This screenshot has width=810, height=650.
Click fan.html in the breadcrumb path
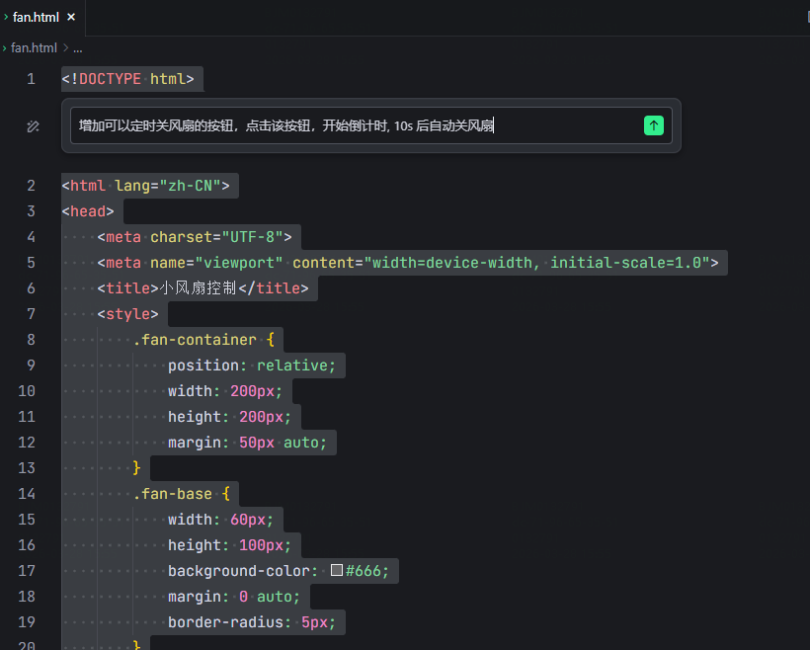34,48
